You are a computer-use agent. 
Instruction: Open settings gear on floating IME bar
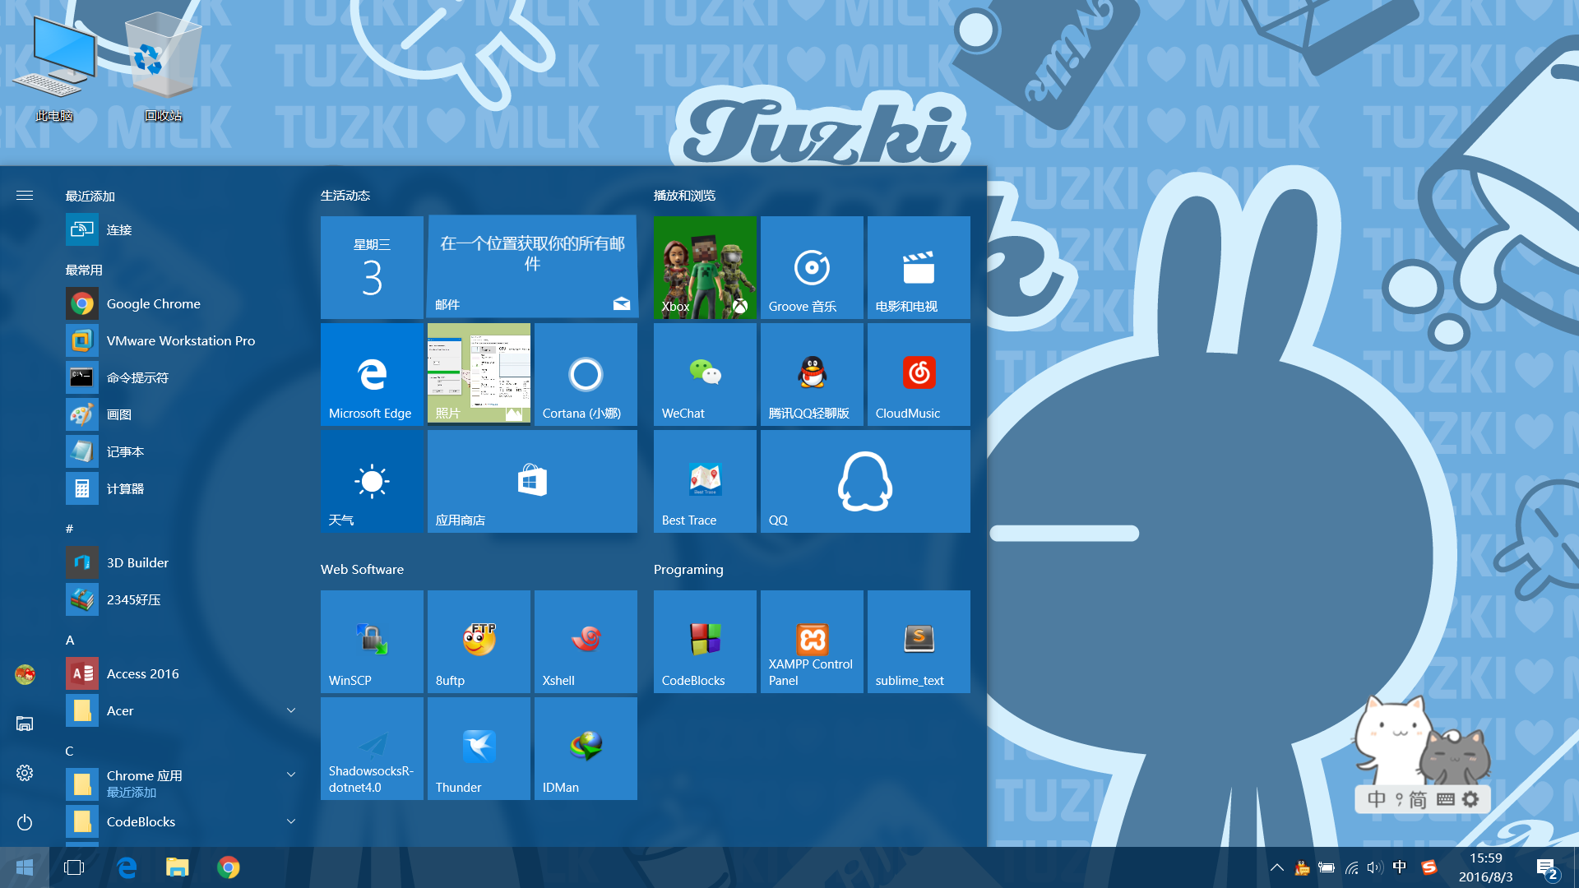1470,799
